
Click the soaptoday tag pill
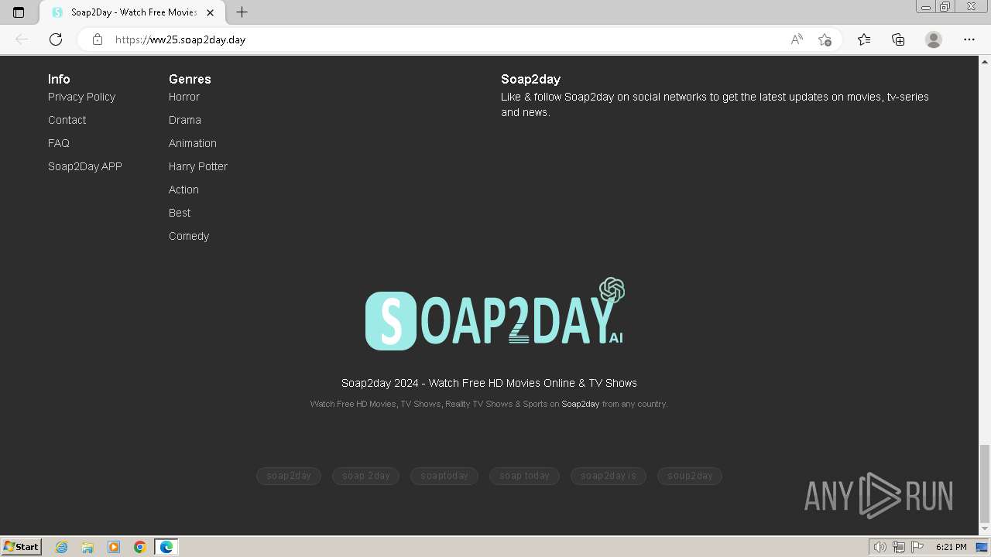(444, 476)
